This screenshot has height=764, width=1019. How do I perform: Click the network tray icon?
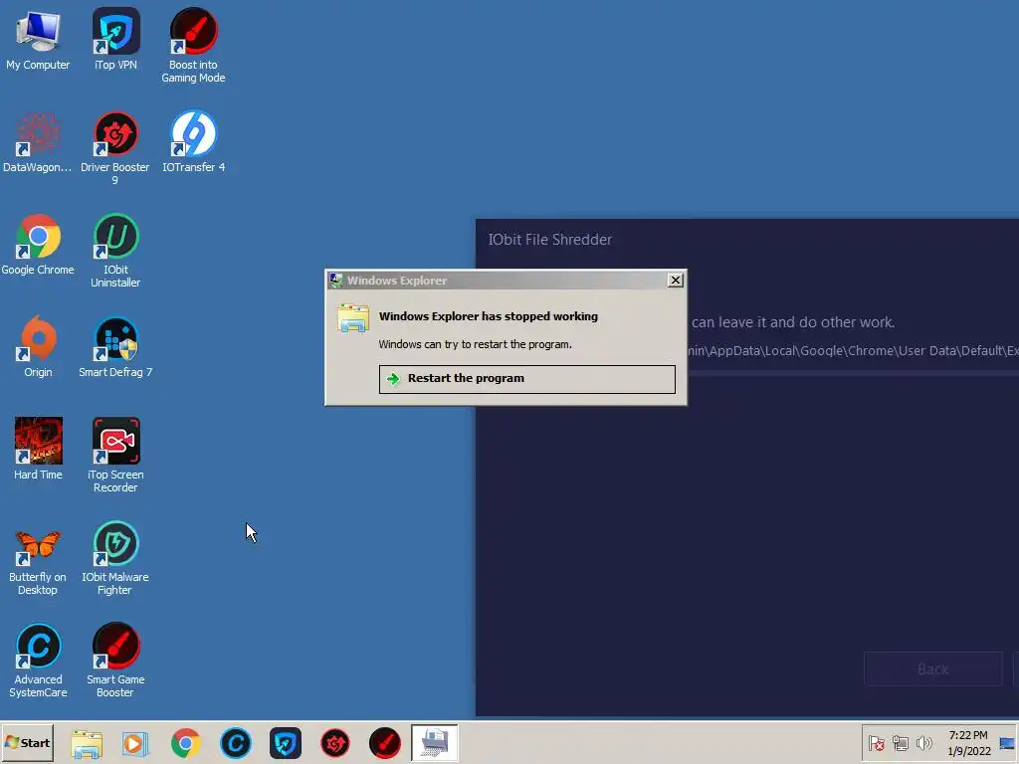(x=900, y=743)
